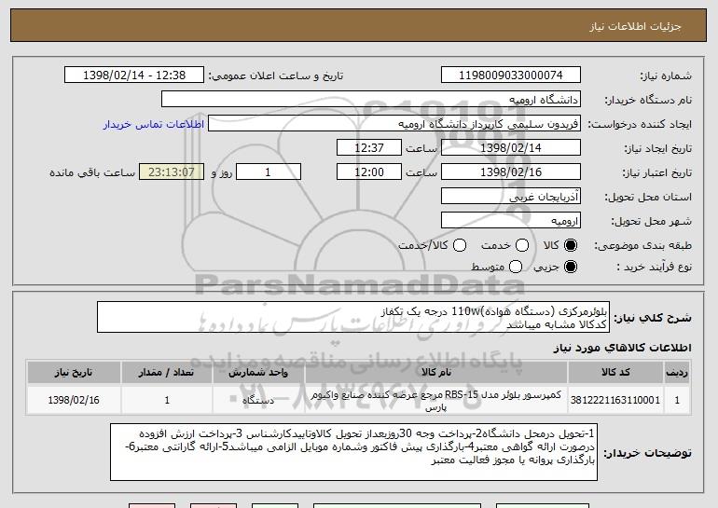Screen dimensions: 718x508
Task: Click the تاریخ نیاز column header
Action: tap(74, 373)
